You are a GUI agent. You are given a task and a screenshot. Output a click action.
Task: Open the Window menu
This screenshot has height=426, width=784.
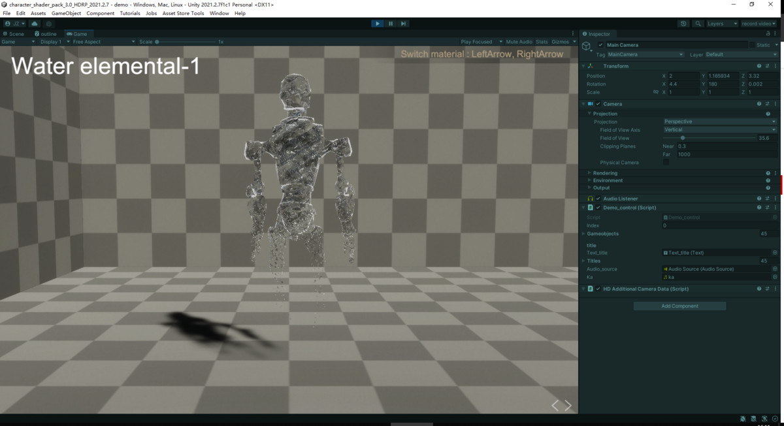220,12
